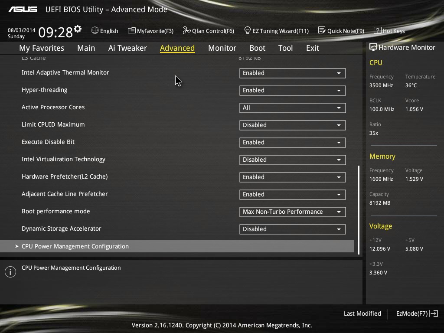Click the 08/03/2014 date
The image size is (444, 333).
[22, 30]
